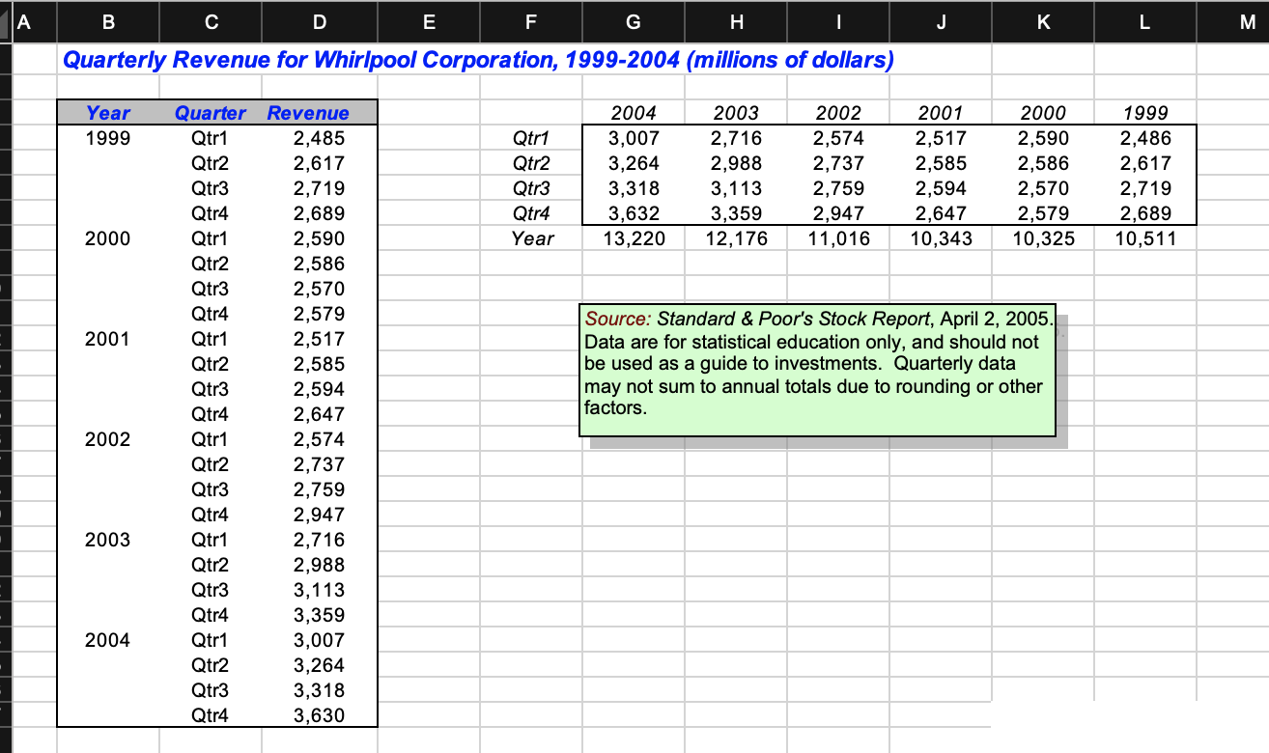Select the italic 2001 column heading

[941, 113]
